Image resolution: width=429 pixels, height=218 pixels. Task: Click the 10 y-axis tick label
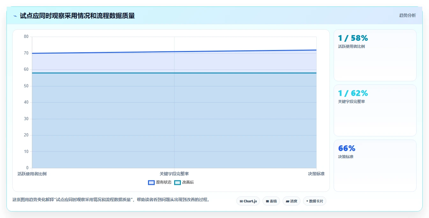(x=26, y=152)
